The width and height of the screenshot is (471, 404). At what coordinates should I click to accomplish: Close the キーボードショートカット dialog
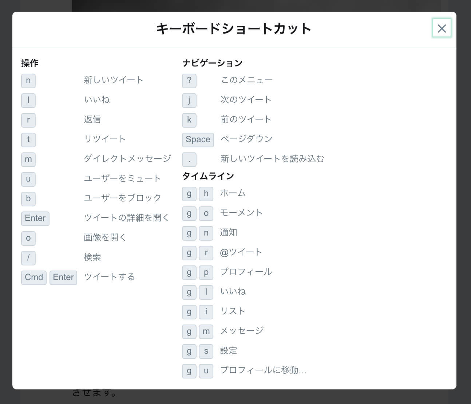(442, 28)
